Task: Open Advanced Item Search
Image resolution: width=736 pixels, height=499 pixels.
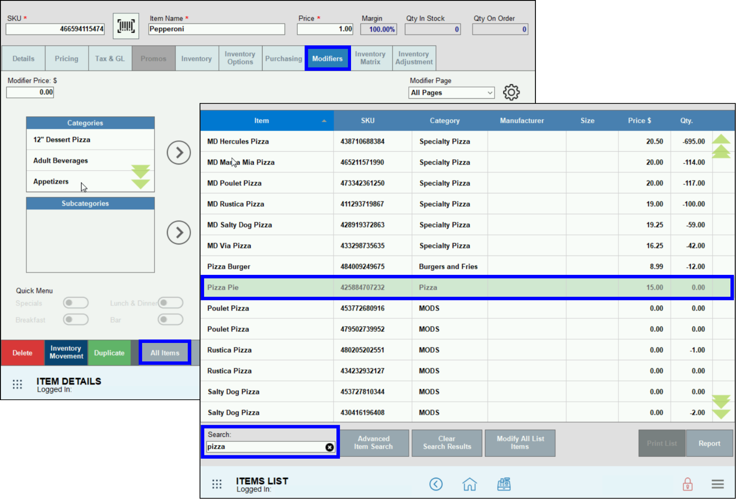Action: pos(373,443)
